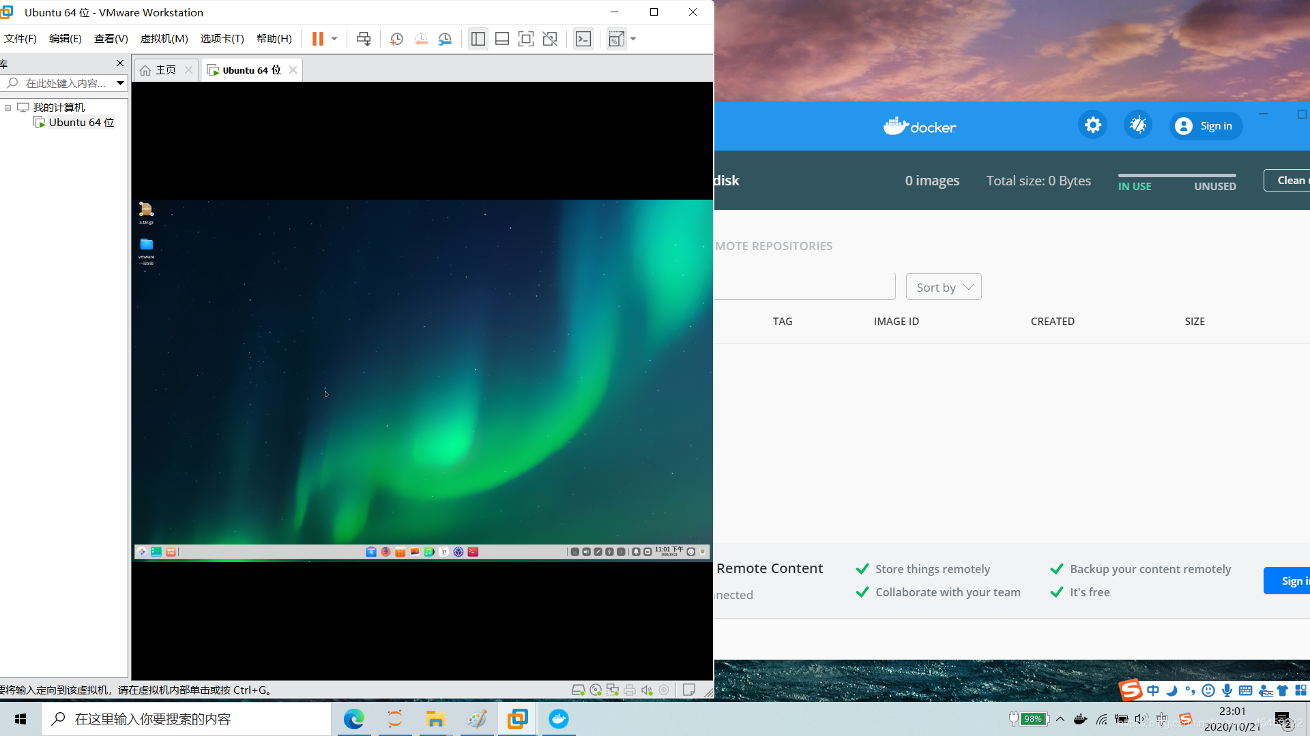Image resolution: width=1310 pixels, height=736 pixels.
Task: Click the Docker desktop icon in taskbar
Action: [x=559, y=719]
